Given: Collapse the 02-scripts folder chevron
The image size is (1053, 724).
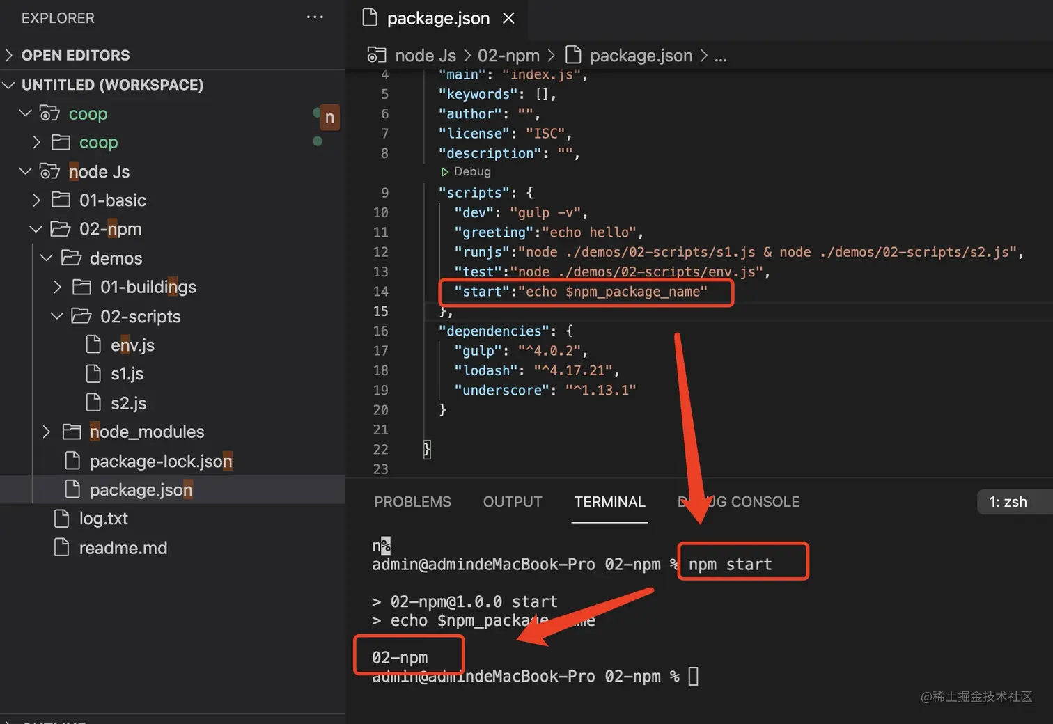Looking at the screenshot, I should pos(57,316).
